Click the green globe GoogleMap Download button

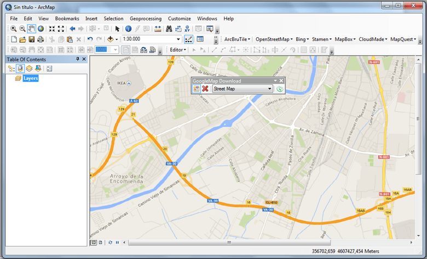click(x=280, y=89)
